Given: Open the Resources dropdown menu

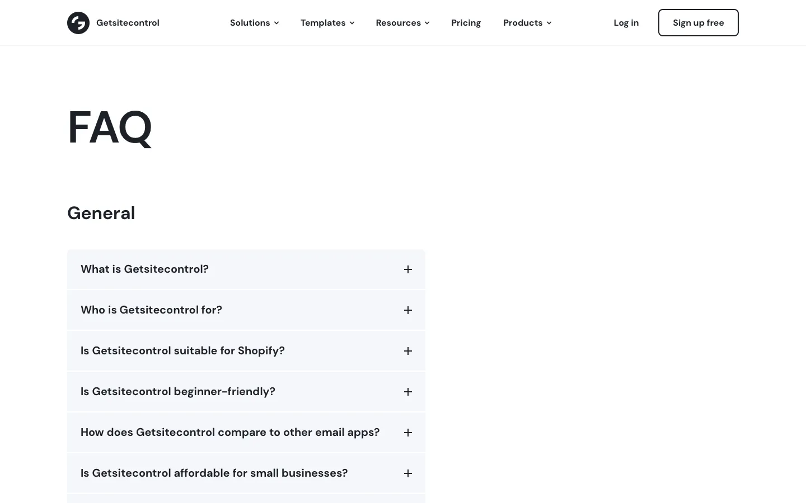Looking at the screenshot, I should click(x=402, y=23).
